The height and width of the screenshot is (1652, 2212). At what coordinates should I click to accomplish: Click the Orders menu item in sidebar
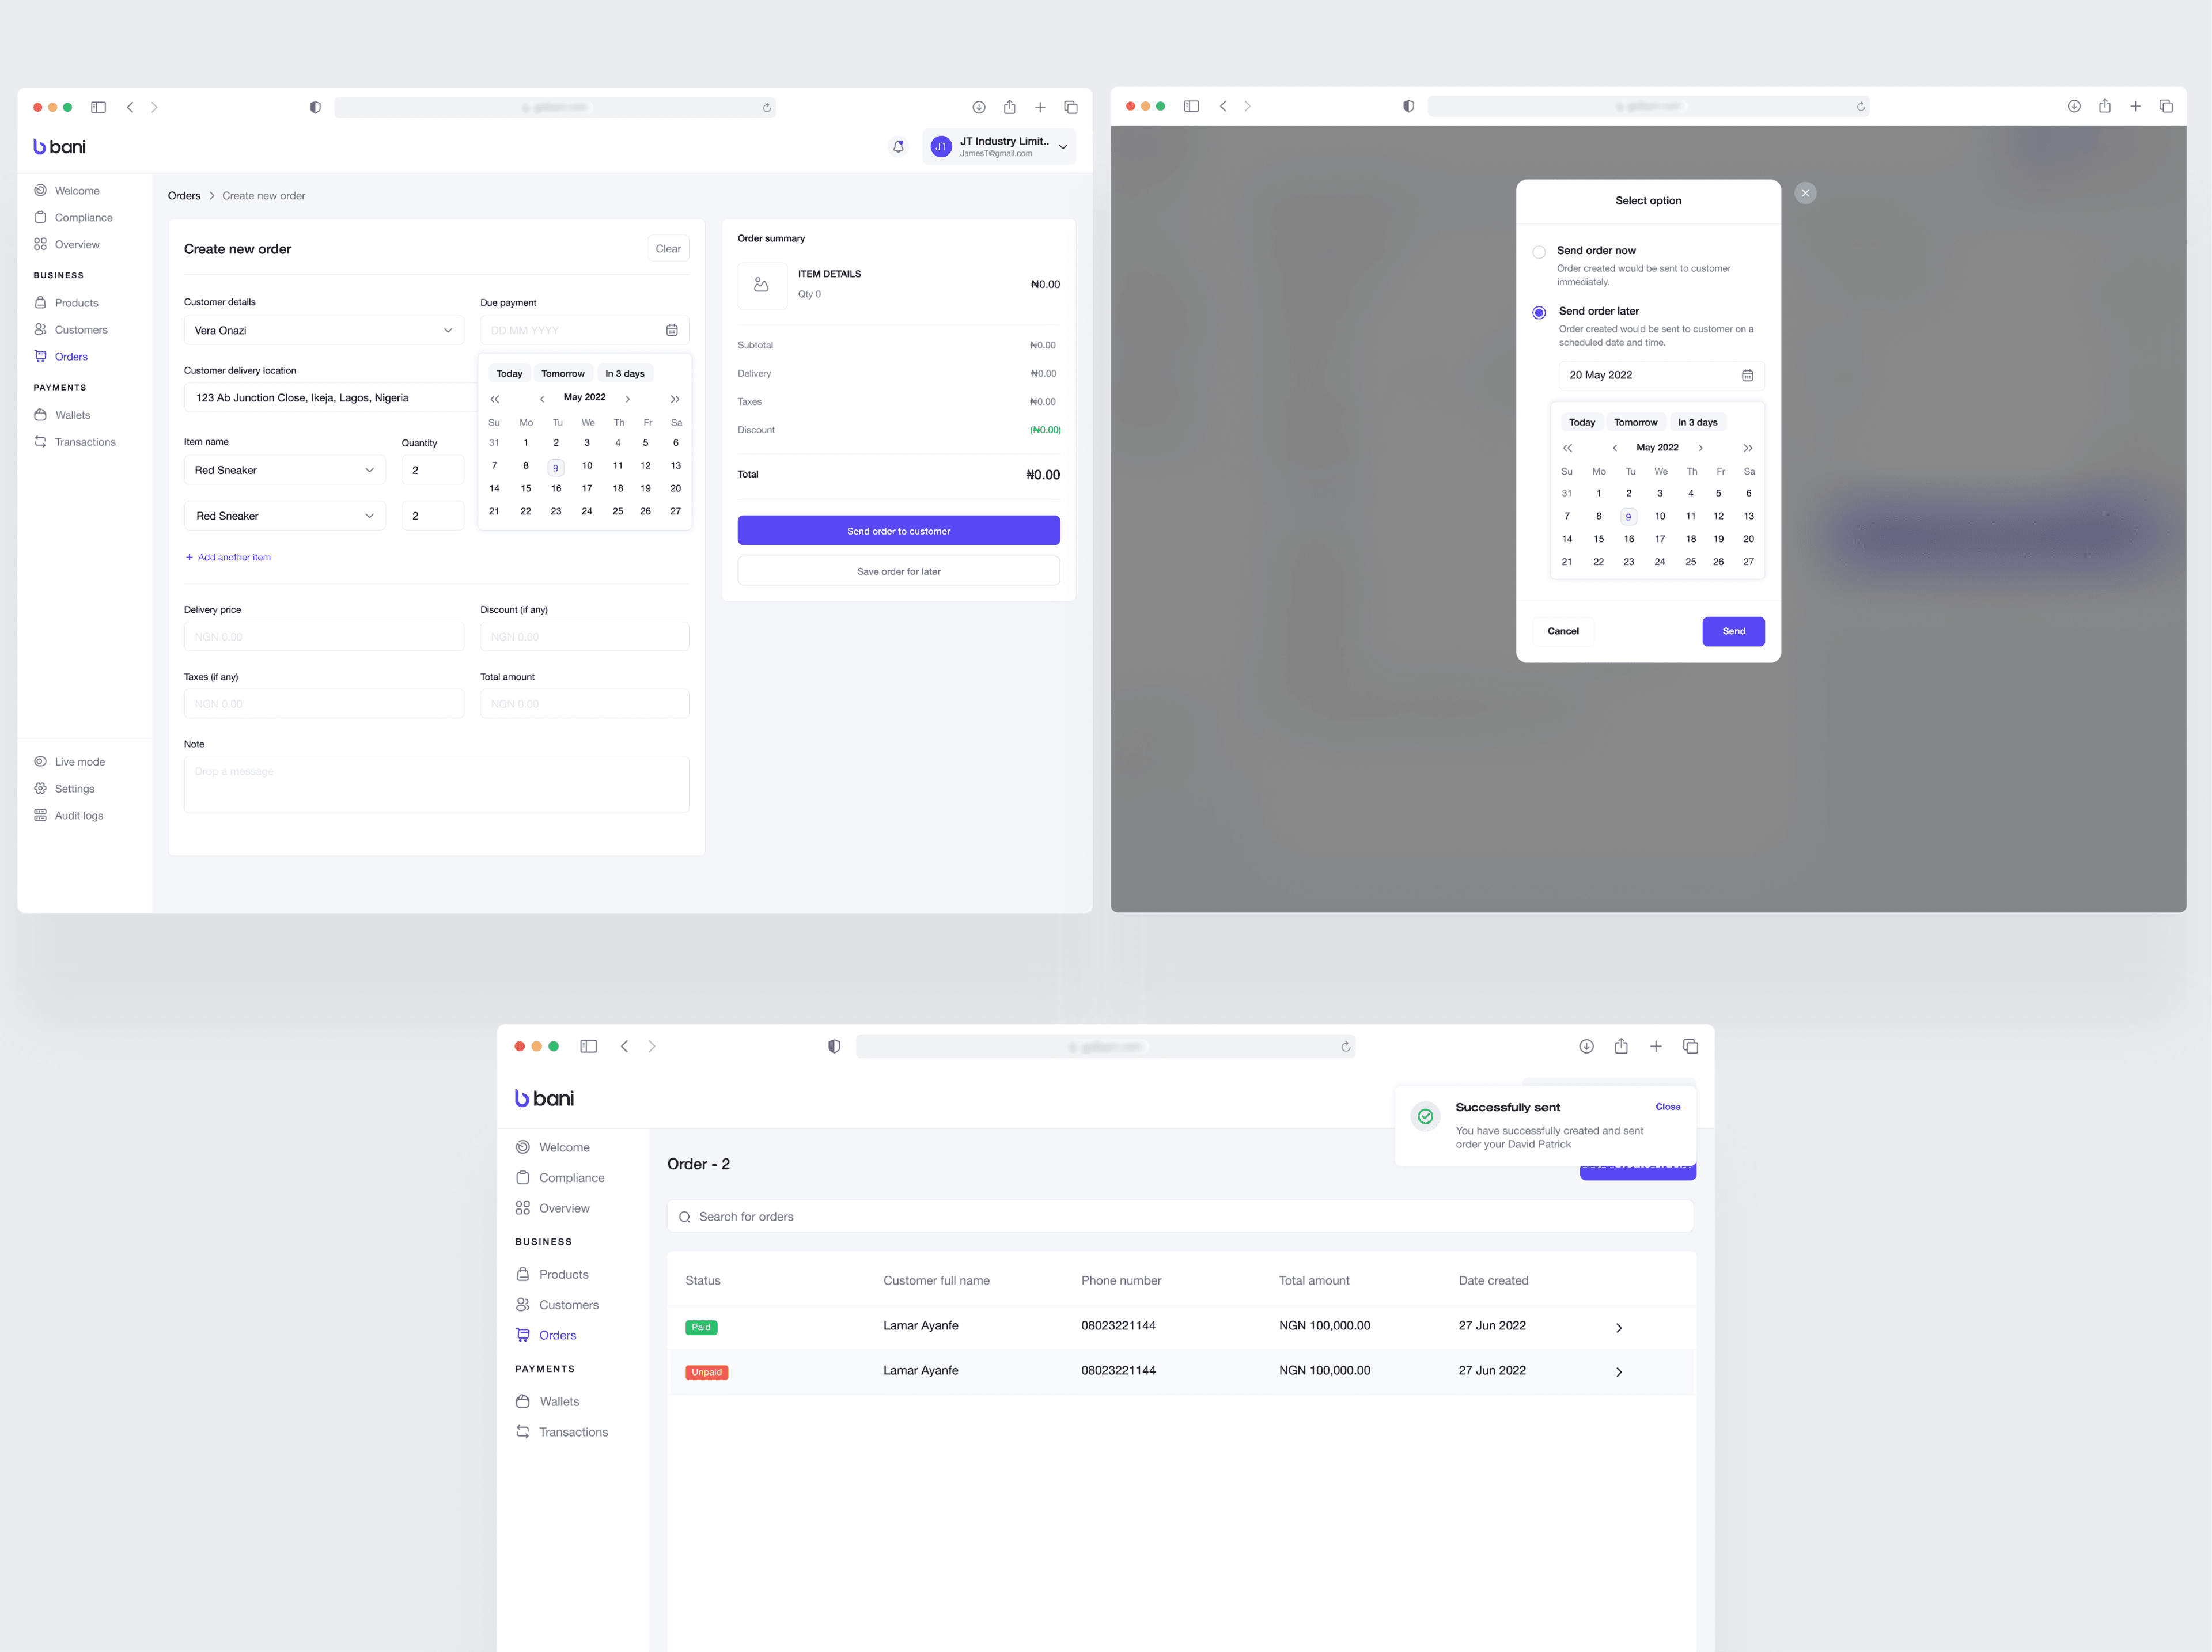pyautogui.click(x=69, y=356)
